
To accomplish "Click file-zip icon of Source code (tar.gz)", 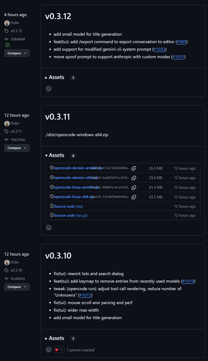I will (x=52, y=215).
